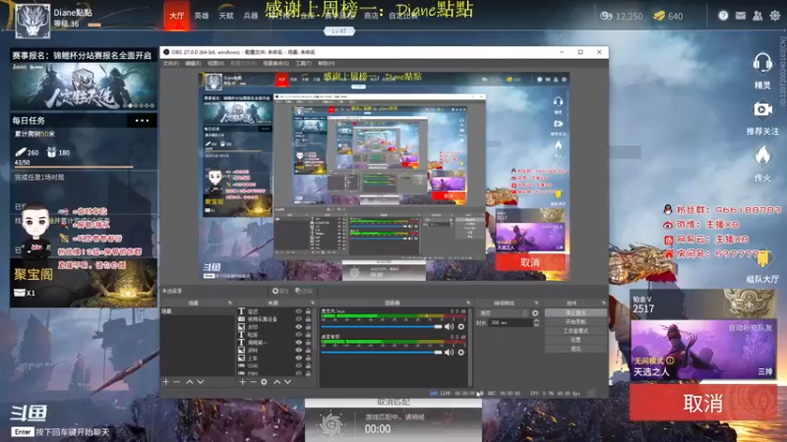Open 桌面音频 audio settings gear
The image size is (787, 442).
coord(461,353)
